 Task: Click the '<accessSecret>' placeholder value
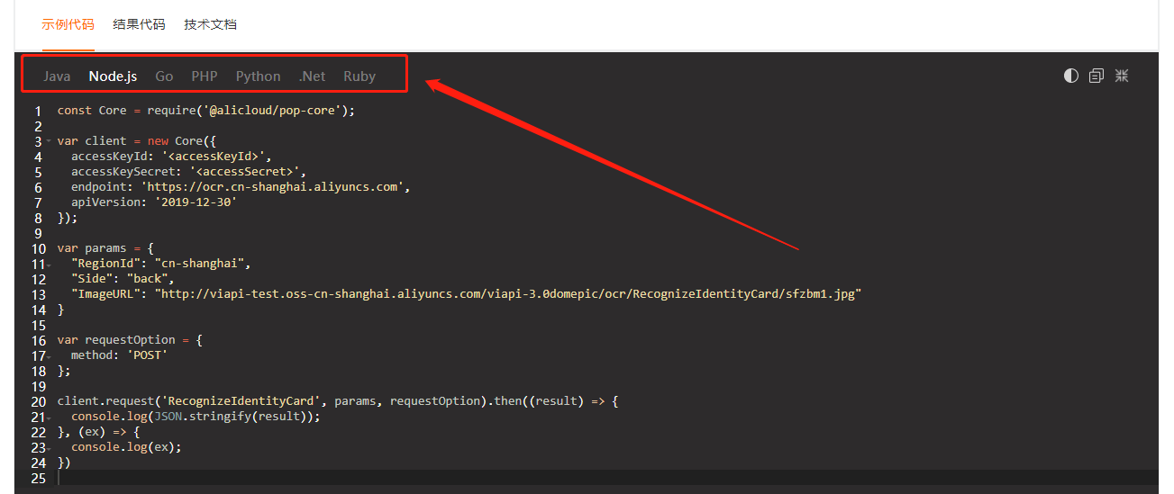(x=245, y=172)
